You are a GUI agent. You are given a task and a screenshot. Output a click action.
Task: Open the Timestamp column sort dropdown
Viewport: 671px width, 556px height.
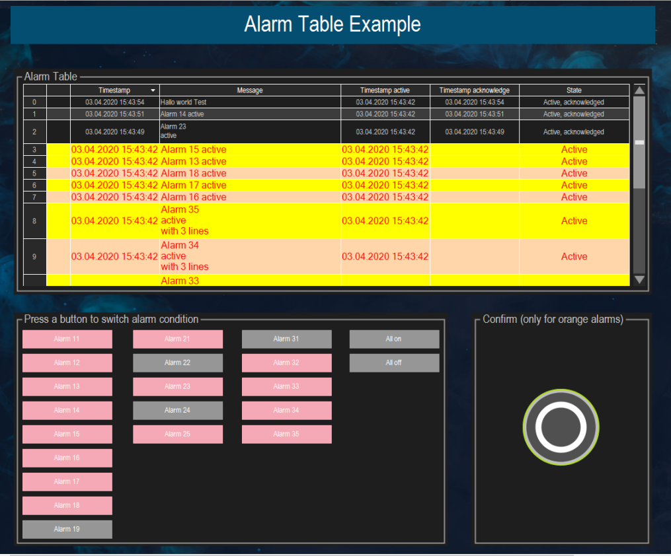click(153, 90)
